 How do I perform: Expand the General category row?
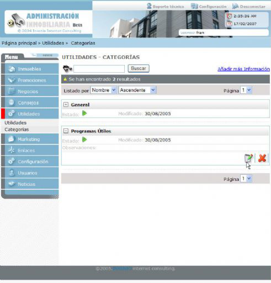[x=66, y=105]
